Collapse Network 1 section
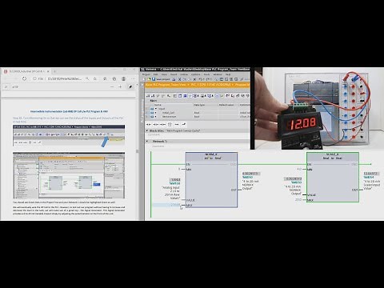Image resolution: width=384 pixels, height=288 pixels. 147,141
